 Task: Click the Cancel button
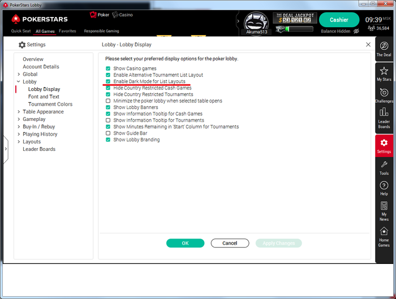click(230, 243)
